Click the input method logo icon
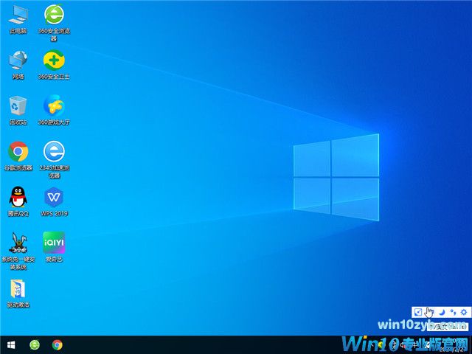 pos(418,312)
